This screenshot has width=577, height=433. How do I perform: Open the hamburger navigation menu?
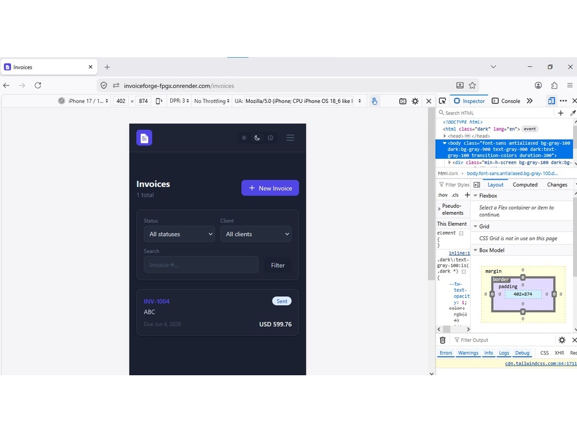point(290,138)
